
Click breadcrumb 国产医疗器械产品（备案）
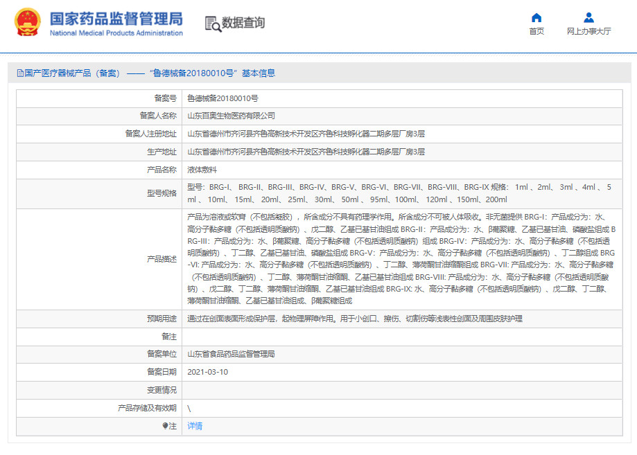pyautogui.click(x=73, y=72)
